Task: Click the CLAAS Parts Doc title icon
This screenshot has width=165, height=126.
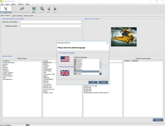Action: (x=1, y=1)
